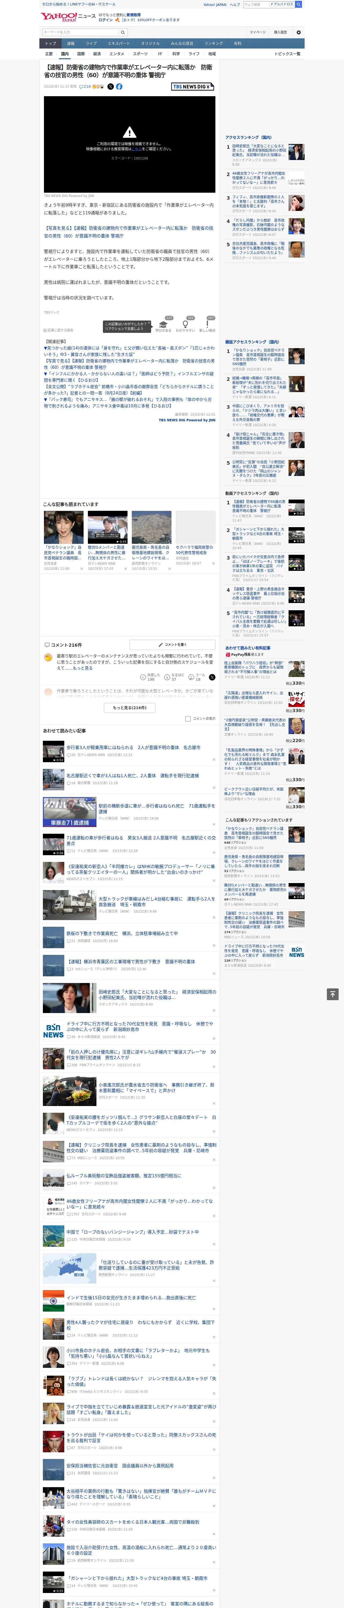Open 大型トラックが車線はみだし article link
The width and height of the screenshot is (344, 1608).
[x=157, y=902]
